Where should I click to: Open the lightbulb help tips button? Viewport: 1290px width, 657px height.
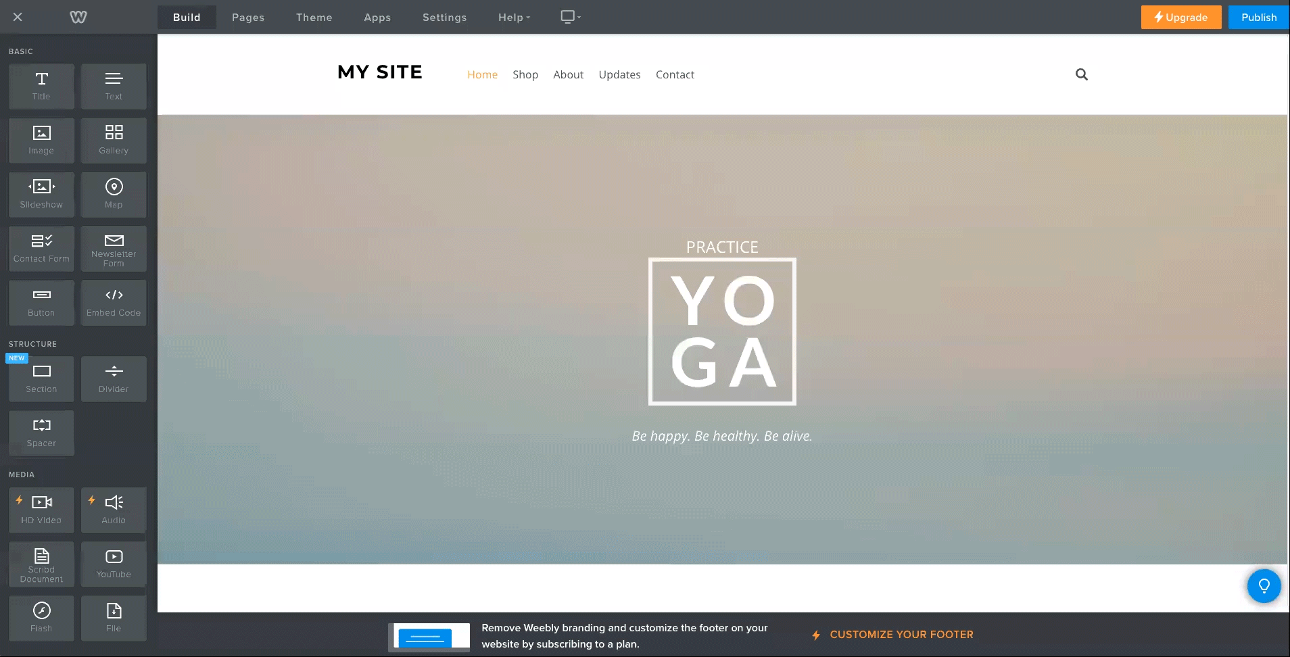point(1264,586)
